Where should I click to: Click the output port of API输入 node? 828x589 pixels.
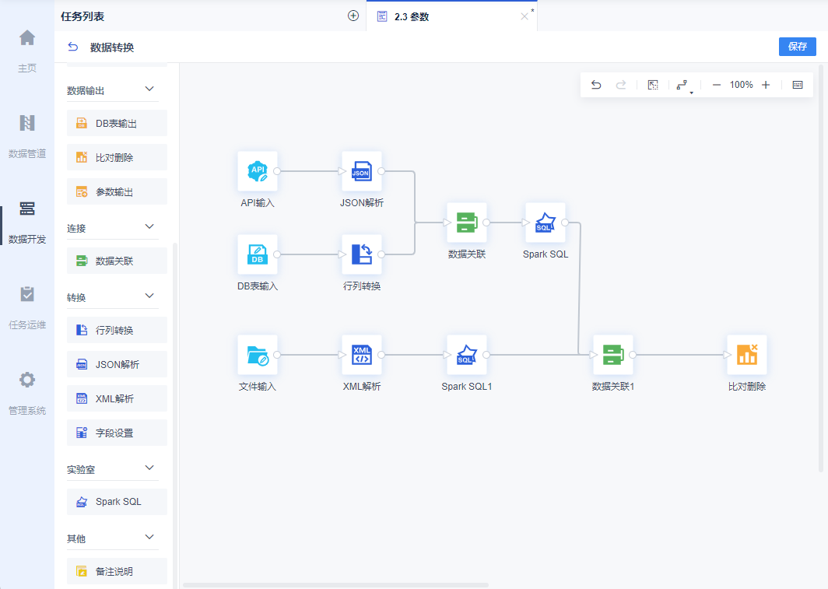point(277,171)
